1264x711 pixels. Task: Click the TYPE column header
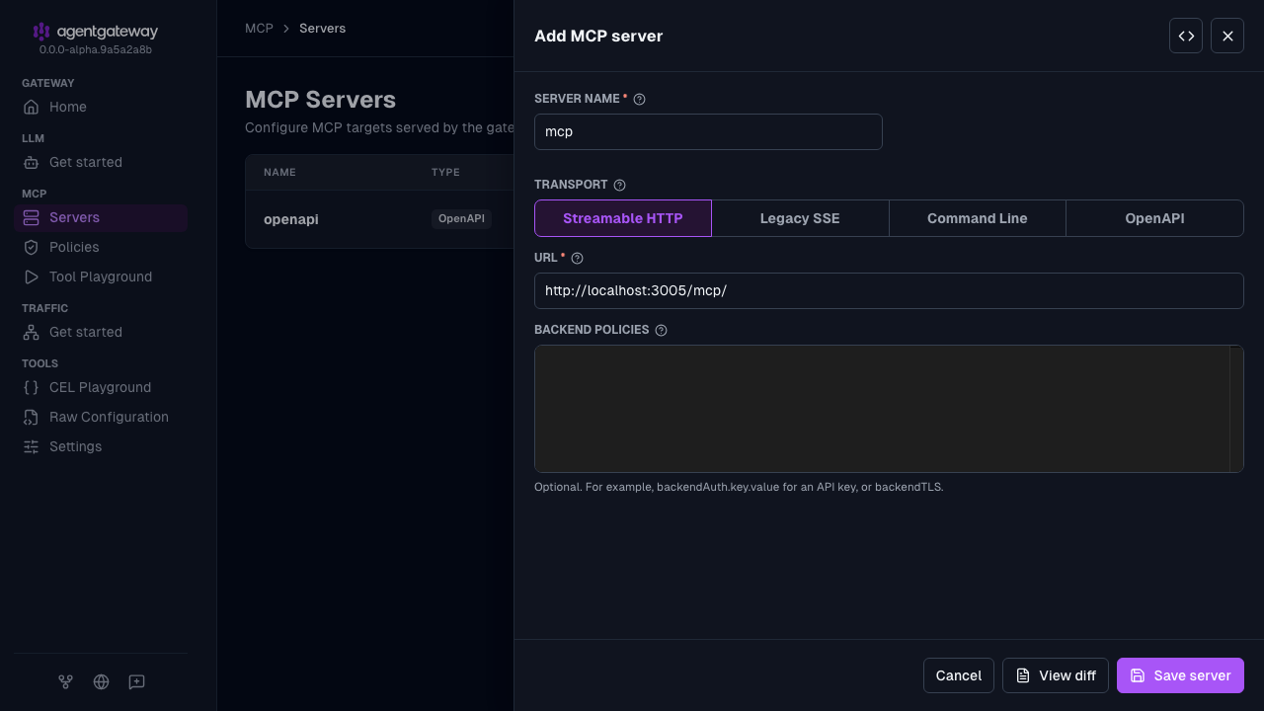tap(445, 172)
